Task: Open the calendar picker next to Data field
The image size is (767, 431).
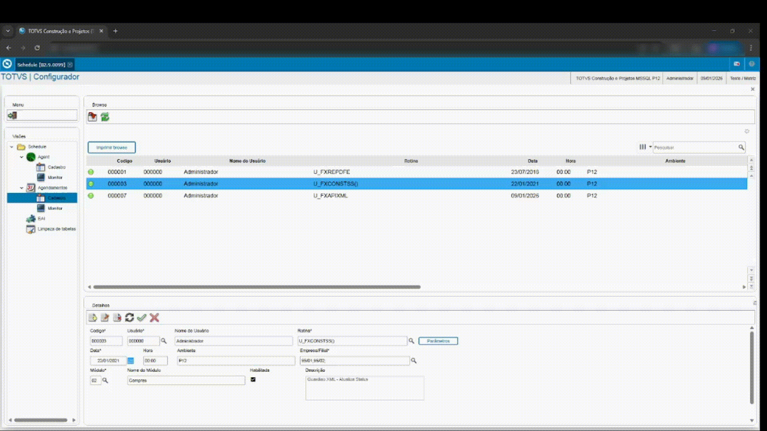Action: pyautogui.click(x=131, y=361)
